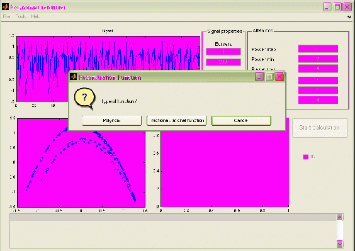
Task: Click the small dock arrow at the menu bar's right end
Action: click(349, 17)
